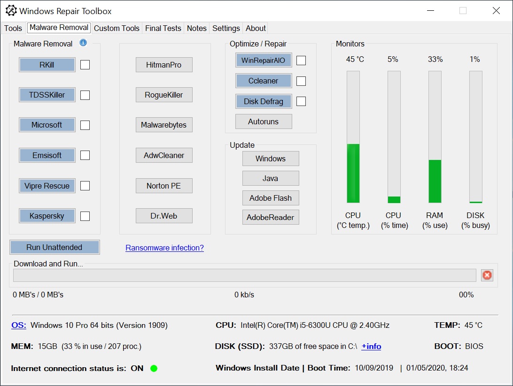513x386 pixels.
Task: Click the green internet status indicator
Action: click(154, 368)
